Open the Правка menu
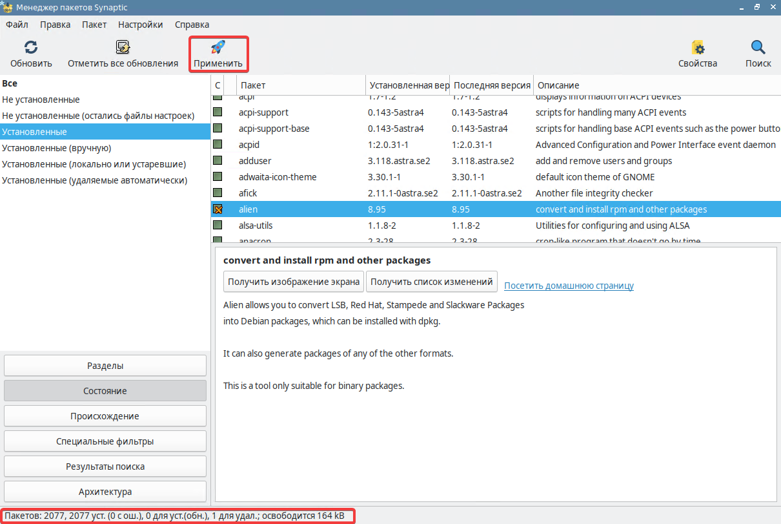This screenshot has width=781, height=524. tap(55, 25)
